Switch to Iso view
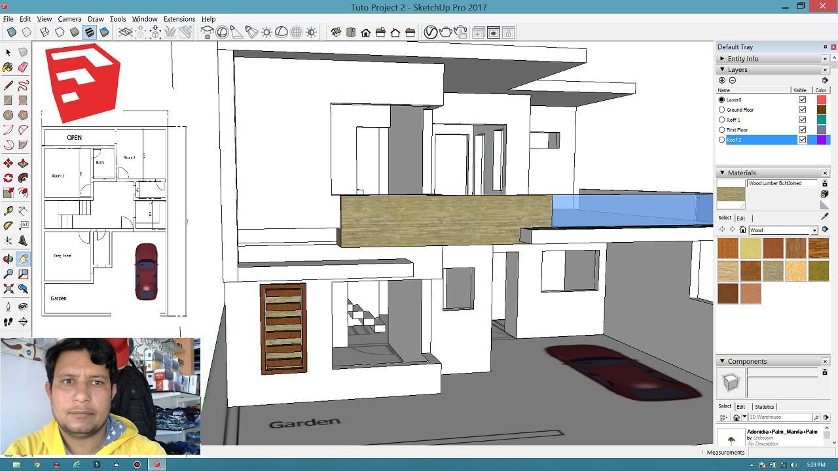 click(336, 32)
